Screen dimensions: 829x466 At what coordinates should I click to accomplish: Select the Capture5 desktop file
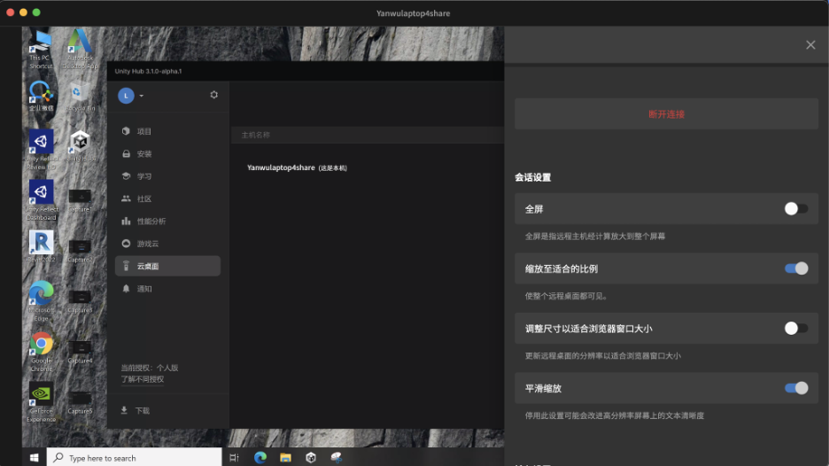tap(80, 402)
